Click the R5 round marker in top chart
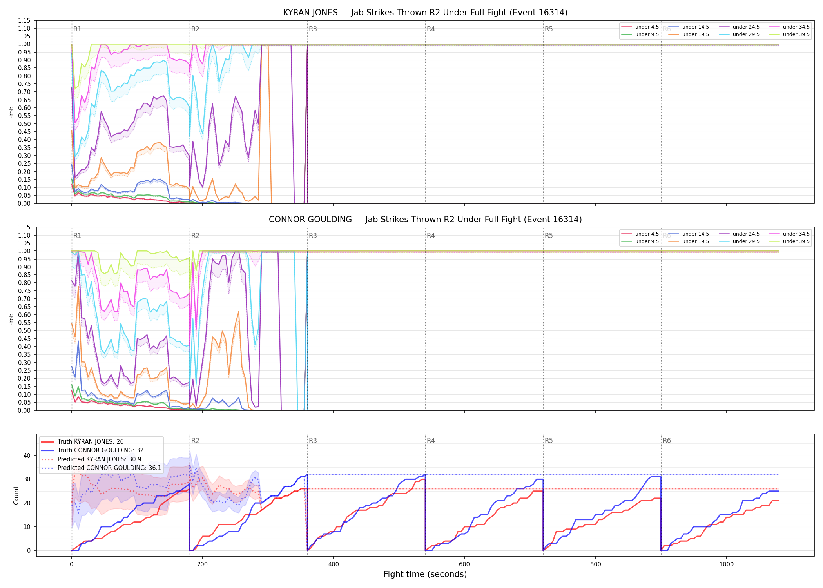Image resolution: width=823 pixels, height=588 pixels. 549,29
